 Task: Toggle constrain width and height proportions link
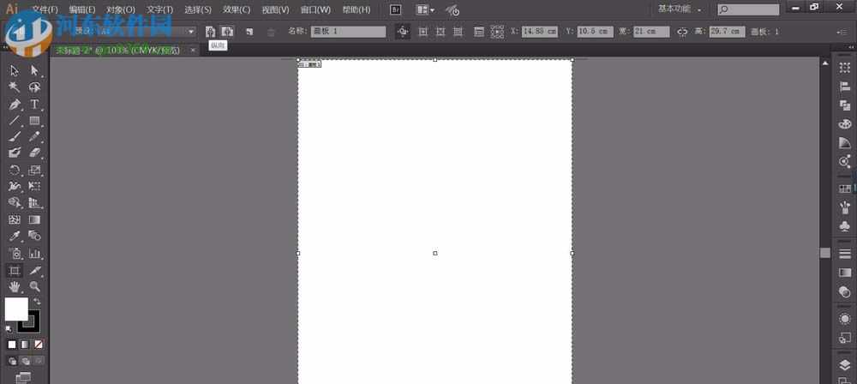click(x=682, y=32)
